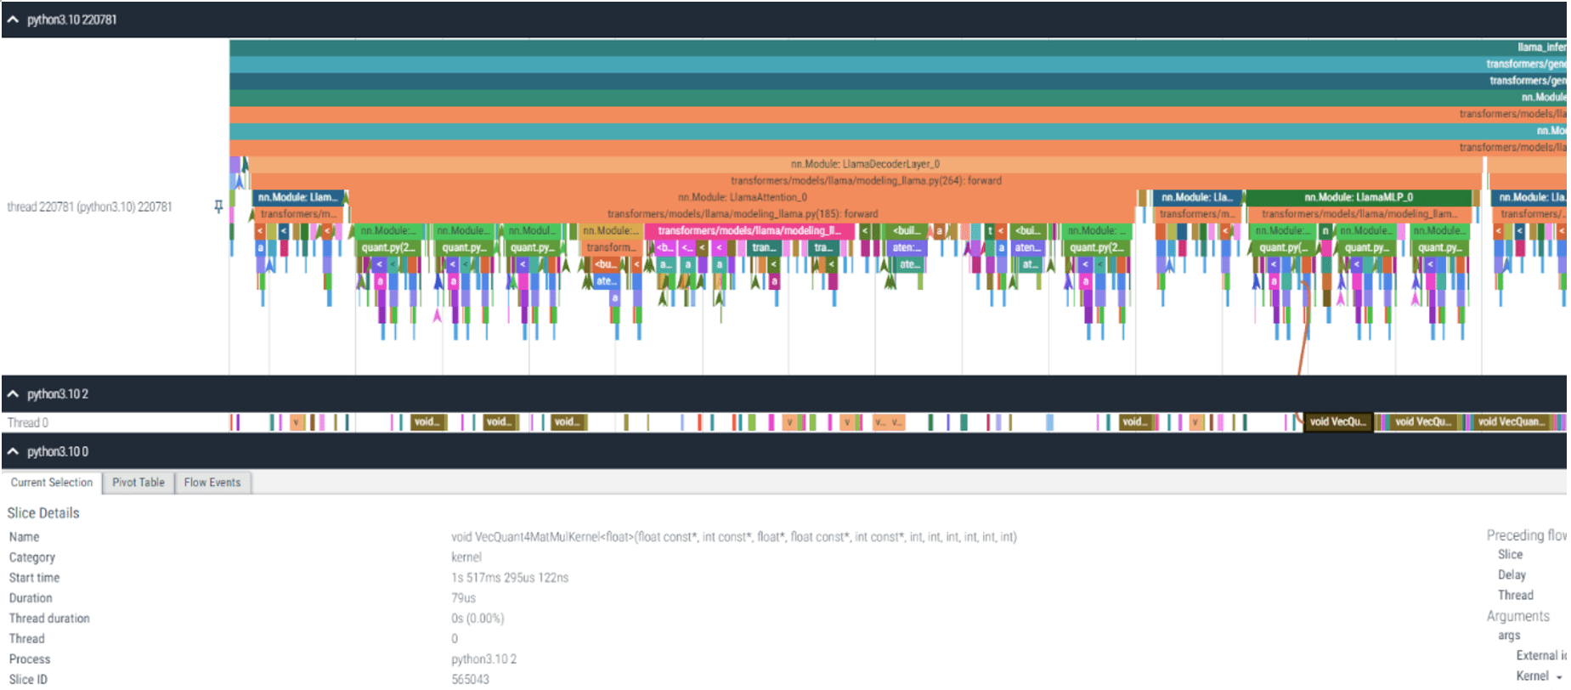This screenshot has width=1571, height=690.
Task: Pin the thread 220781 track
Action: pos(218,206)
